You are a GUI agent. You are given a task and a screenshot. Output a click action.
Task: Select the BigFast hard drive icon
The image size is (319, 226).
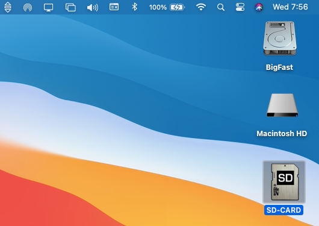(280, 39)
